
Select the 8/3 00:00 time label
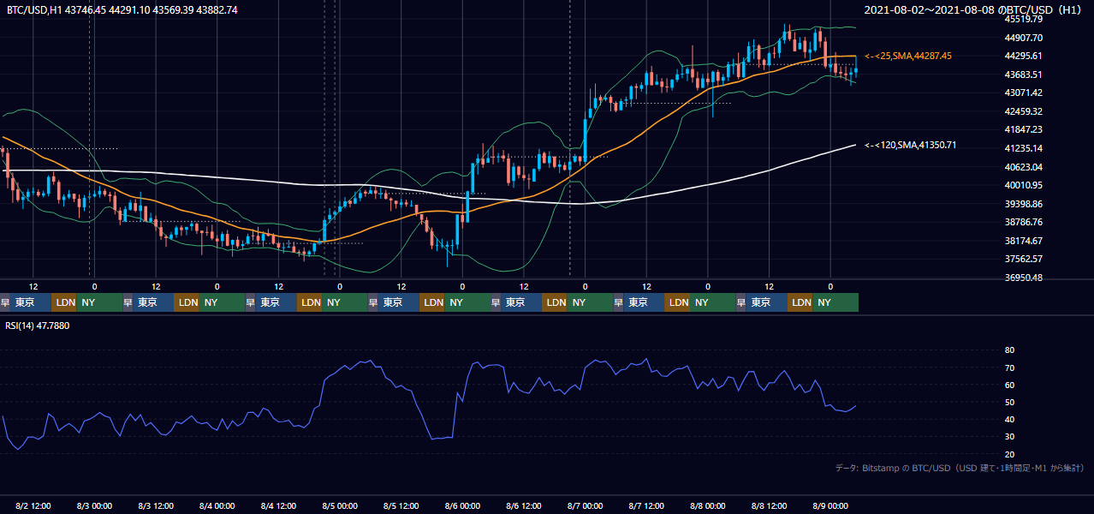click(x=95, y=506)
